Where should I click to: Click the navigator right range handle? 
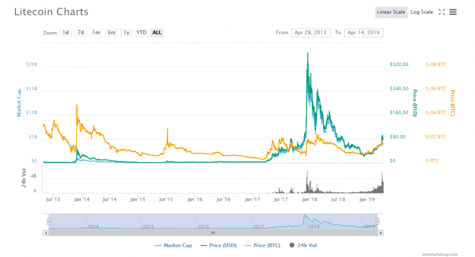(x=378, y=221)
